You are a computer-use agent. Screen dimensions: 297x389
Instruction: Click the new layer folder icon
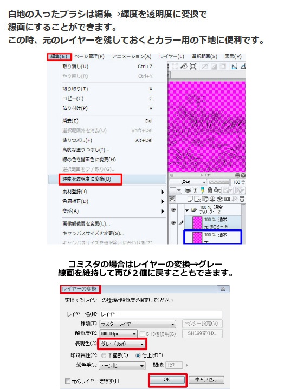click(205, 199)
